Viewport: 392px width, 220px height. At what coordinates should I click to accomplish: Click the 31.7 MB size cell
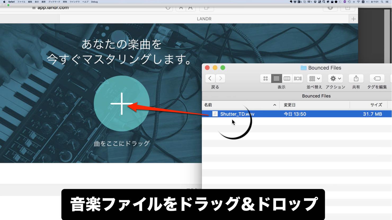(372, 114)
